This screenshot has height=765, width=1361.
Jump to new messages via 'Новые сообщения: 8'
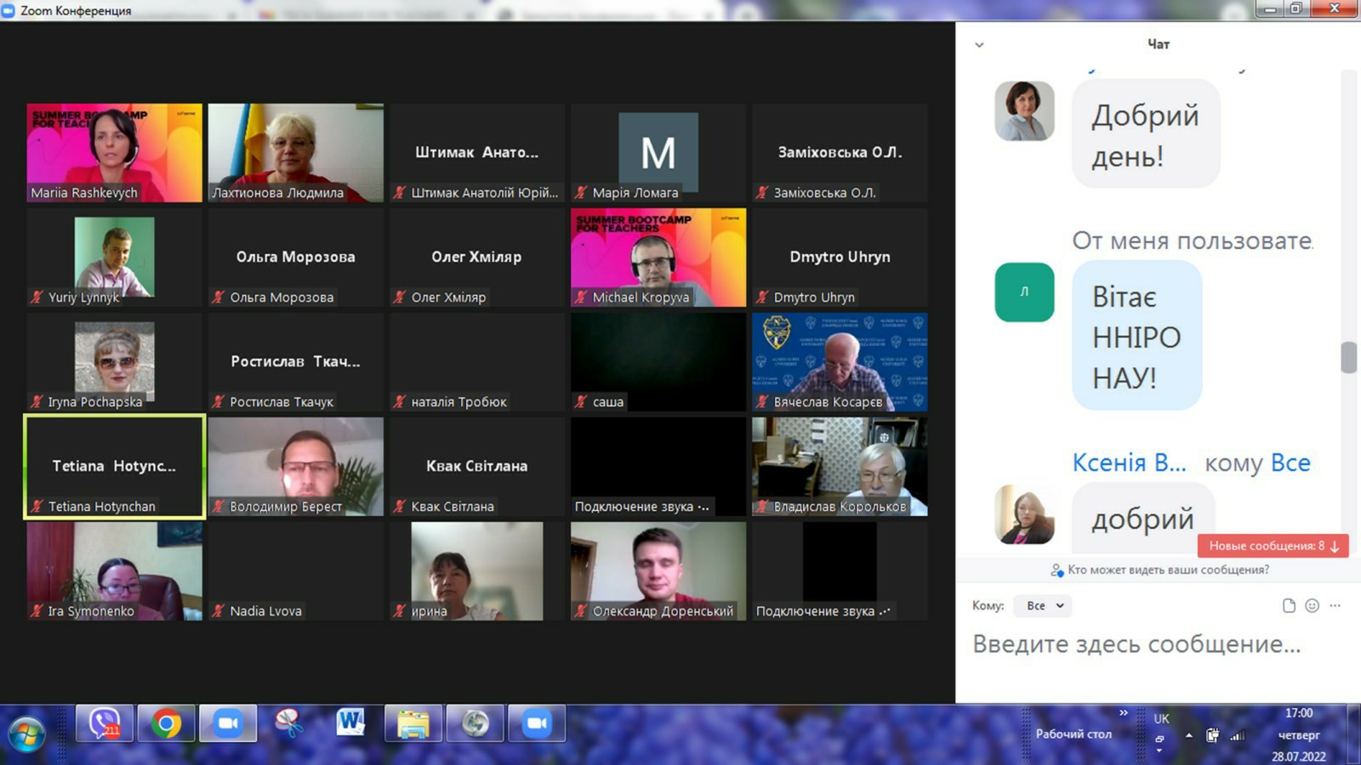click(x=1273, y=546)
